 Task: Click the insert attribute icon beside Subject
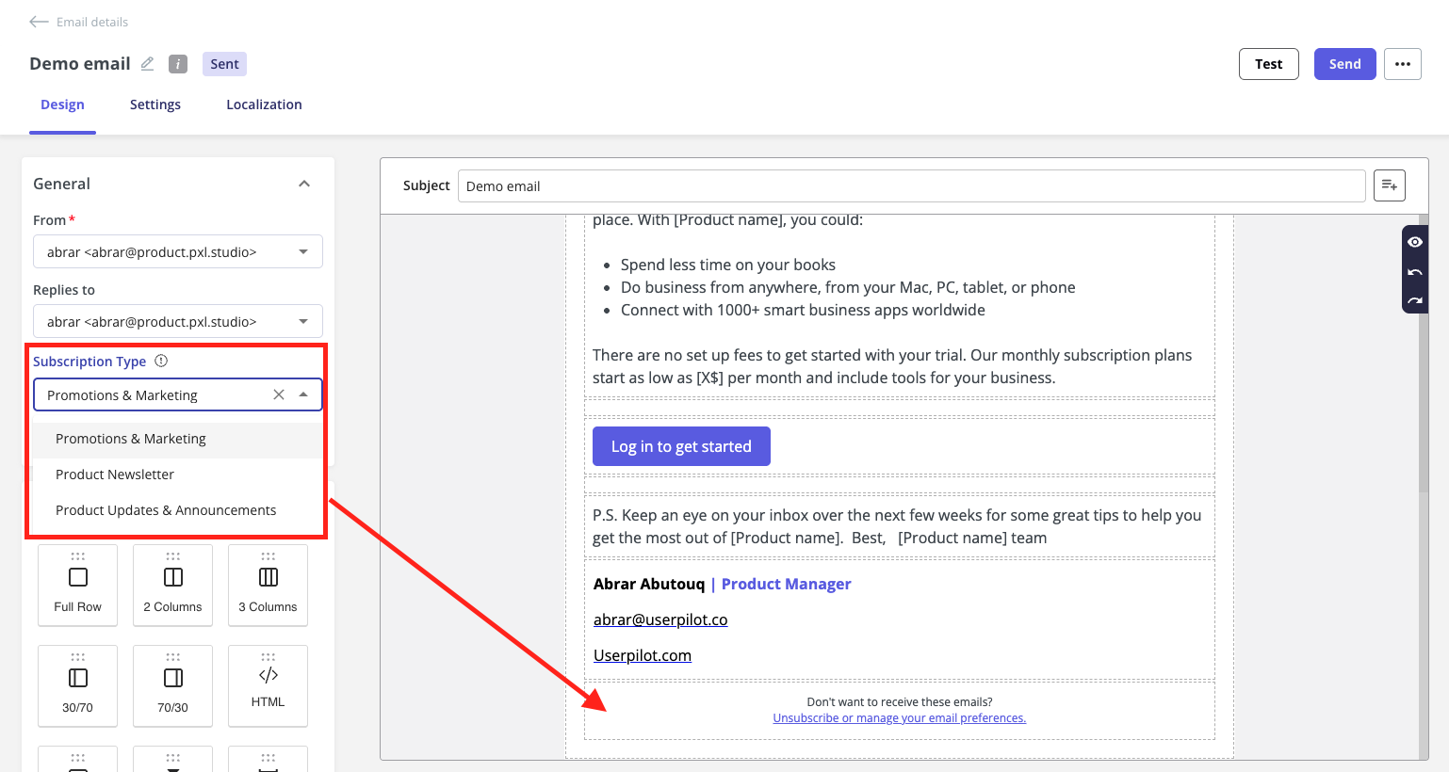tap(1390, 185)
